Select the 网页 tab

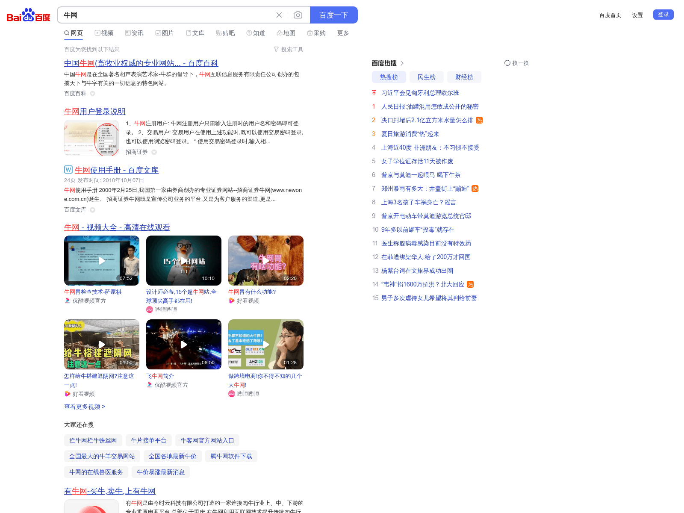(x=74, y=33)
